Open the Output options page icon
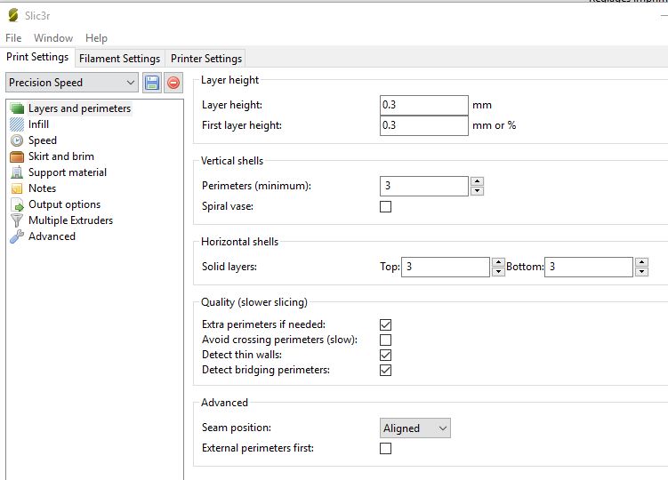The height and width of the screenshot is (480, 668). [16, 204]
